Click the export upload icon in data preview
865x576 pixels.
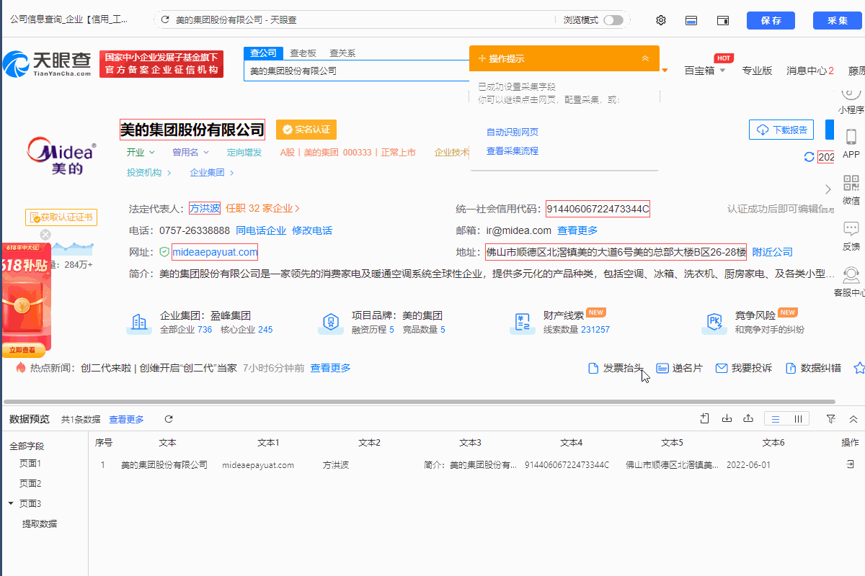749,418
